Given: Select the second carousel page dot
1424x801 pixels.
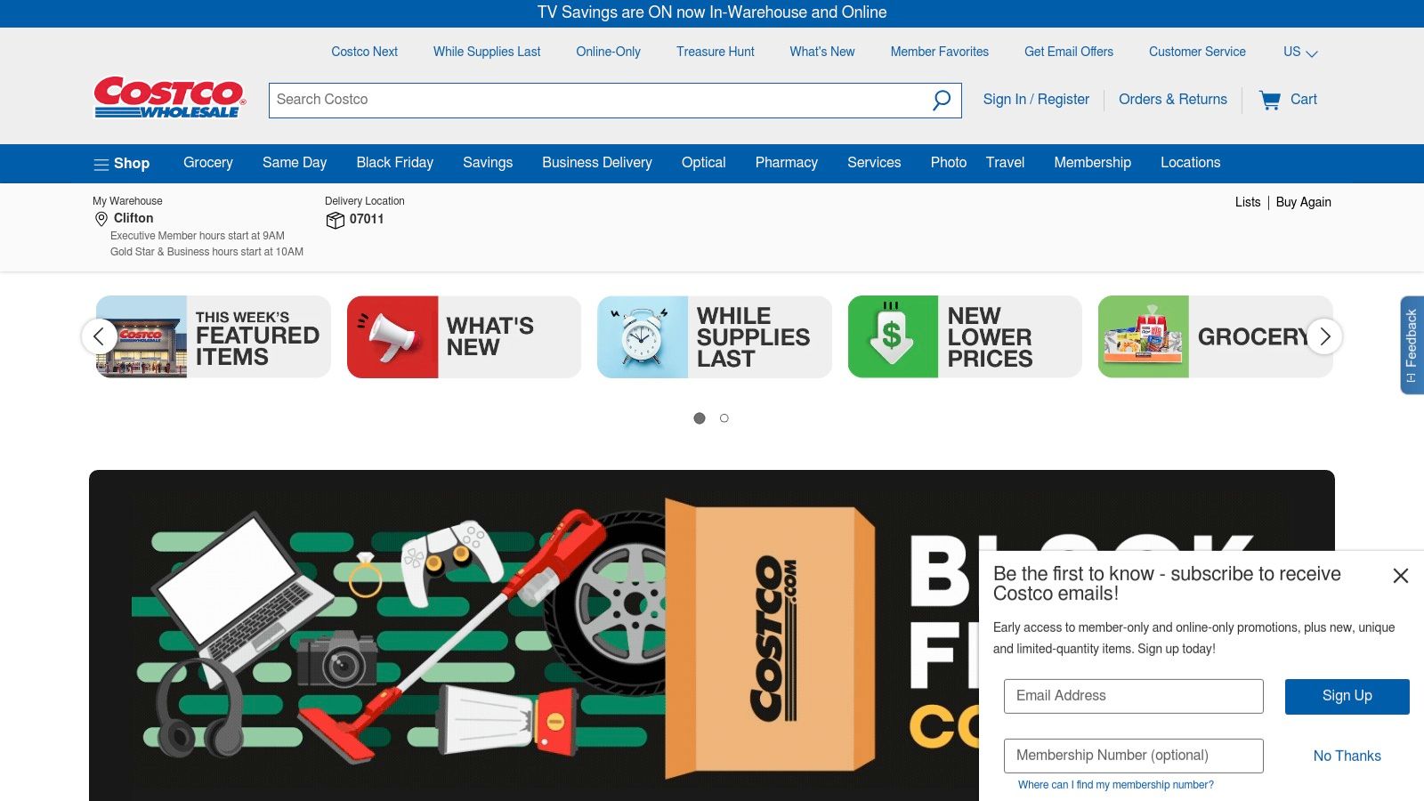Looking at the screenshot, I should coord(724,418).
